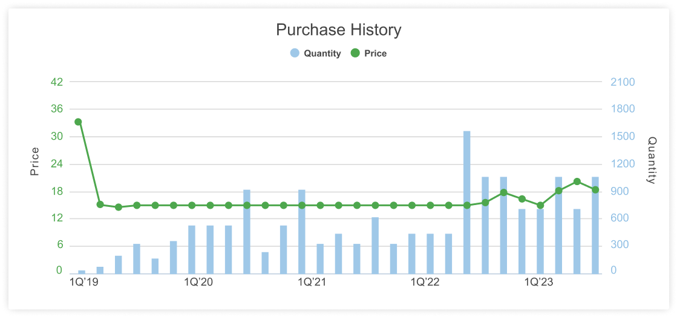677x317 pixels.
Task: Click the 1Q'20 x-axis label
Action: point(198,283)
